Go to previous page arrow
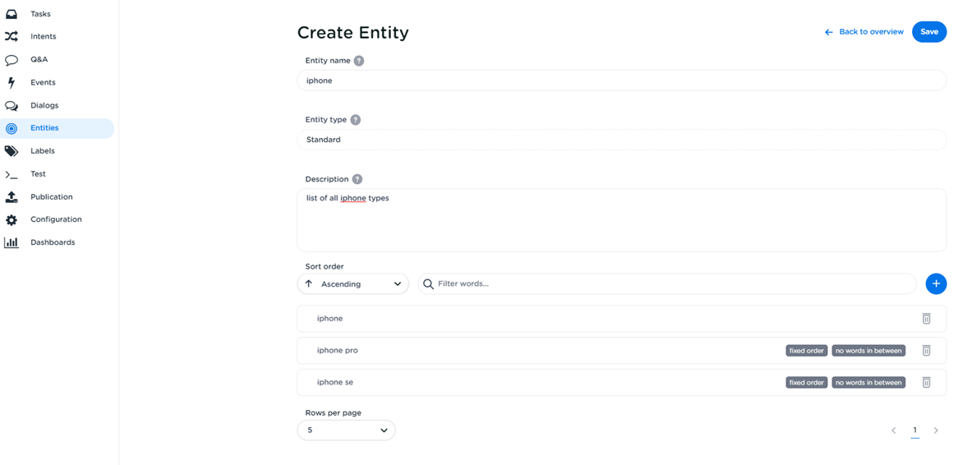Screen dimensions: 967x465 click(894, 430)
